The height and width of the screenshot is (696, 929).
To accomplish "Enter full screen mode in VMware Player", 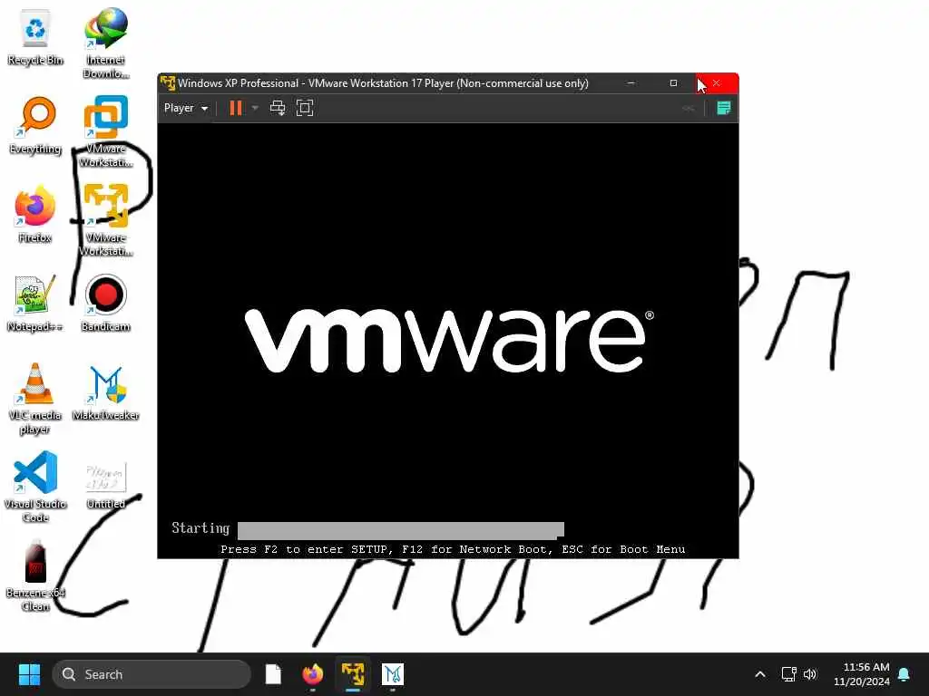I will click(305, 108).
